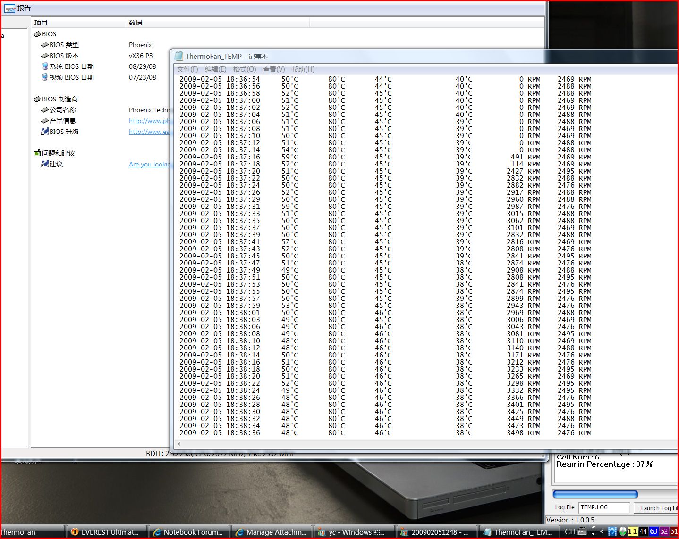Viewport: 679px width, 539px height.
Task: Click the alien head tray icon
Action: click(x=623, y=531)
